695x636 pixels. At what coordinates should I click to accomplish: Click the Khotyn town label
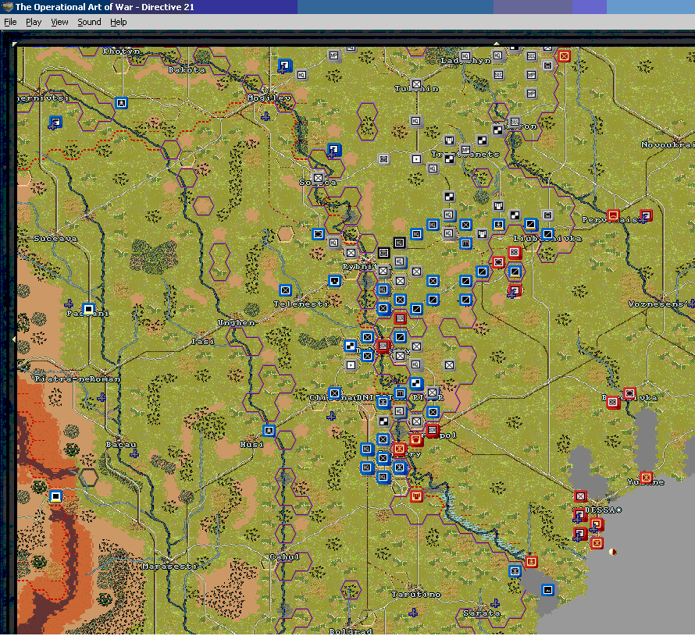122,52
